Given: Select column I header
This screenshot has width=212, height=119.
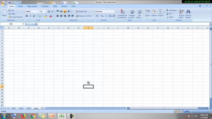Looking at the screenshot, I should point(88,28).
